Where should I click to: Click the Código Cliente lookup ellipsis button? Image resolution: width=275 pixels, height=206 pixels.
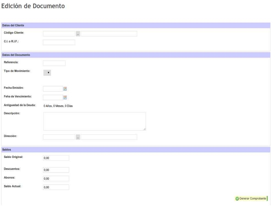click(78, 34)
